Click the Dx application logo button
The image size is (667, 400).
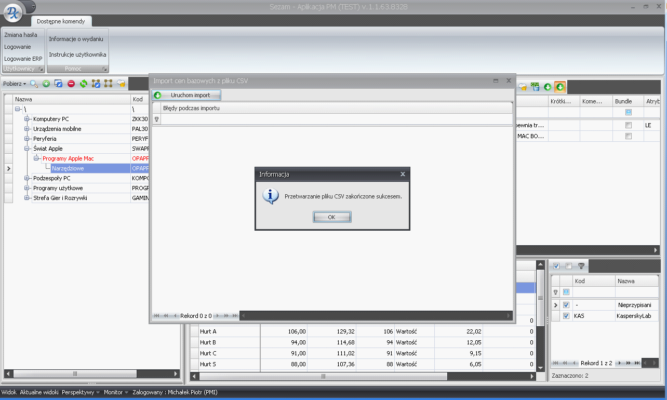[x=12, y=12]
